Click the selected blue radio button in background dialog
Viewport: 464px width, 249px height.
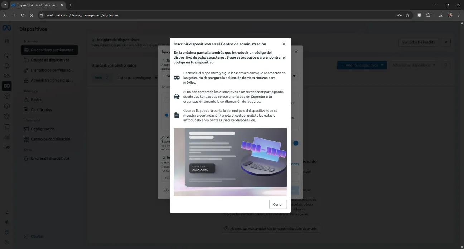pyautogui.click(x=166, y=115)
